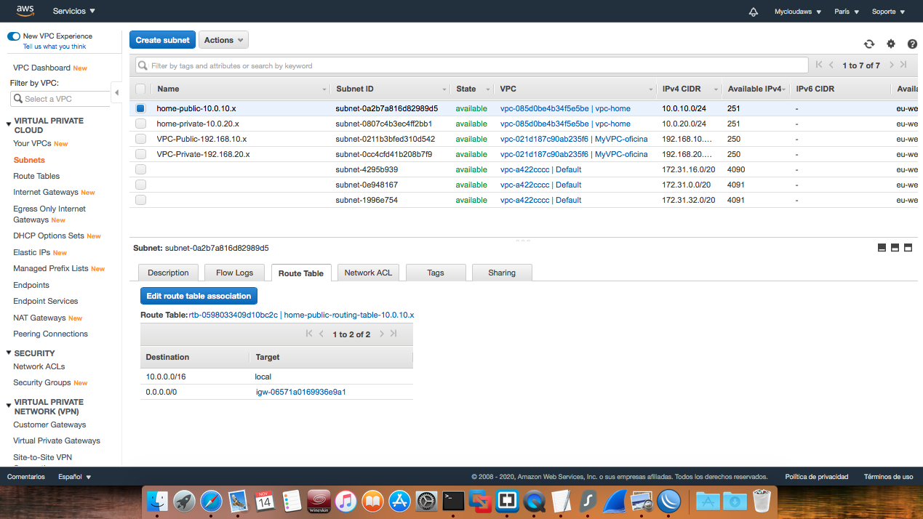The image size is (923, 519).
Task: Open Safari from the Dock
Action: 210,501
